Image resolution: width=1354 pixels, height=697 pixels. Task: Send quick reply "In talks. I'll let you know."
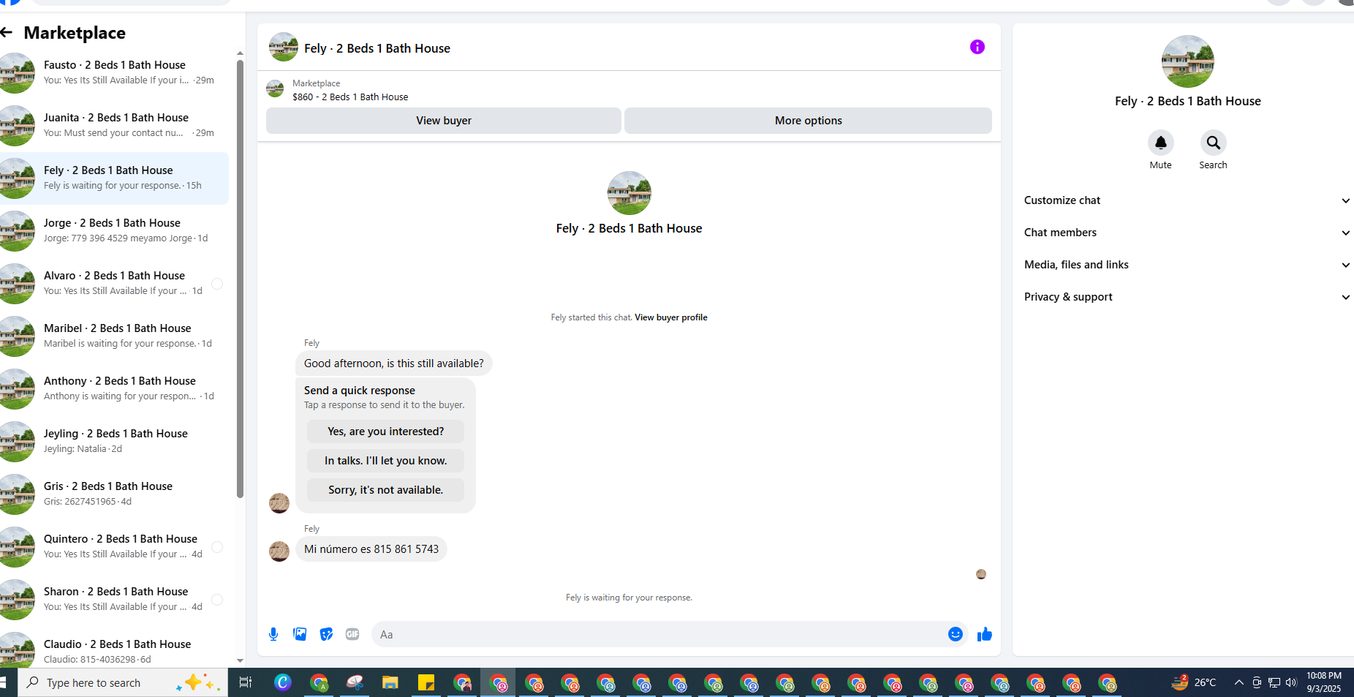pos(385,461)
